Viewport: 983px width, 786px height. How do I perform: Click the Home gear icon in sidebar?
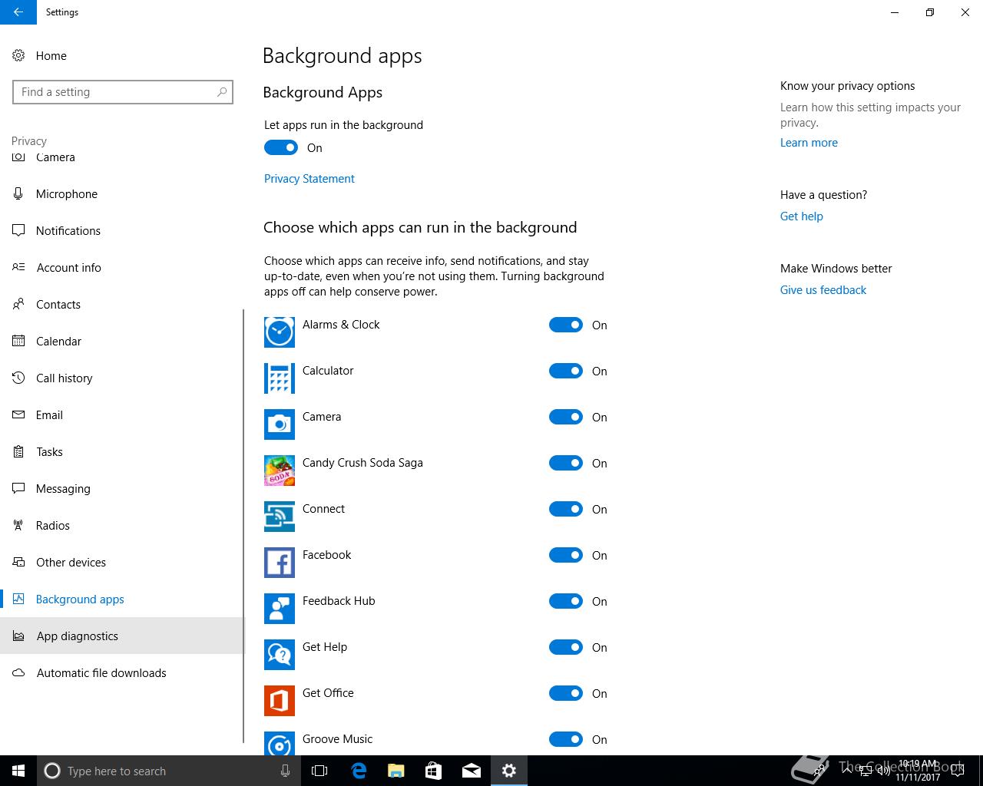pyautogui.click(x=19, y=55)
